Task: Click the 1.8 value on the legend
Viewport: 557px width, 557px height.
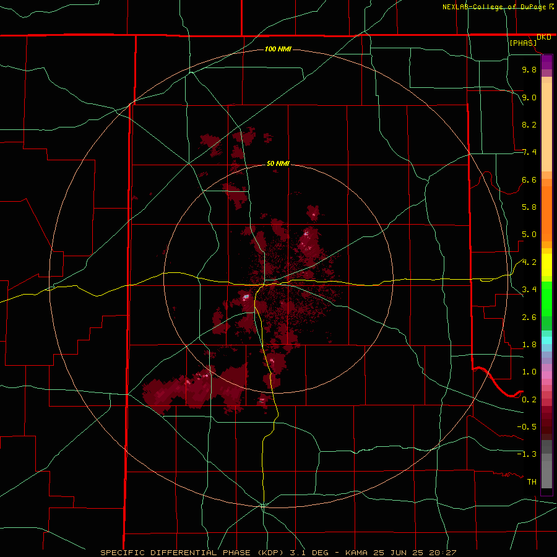Action: pyautogui.click(x=529, y=345)
